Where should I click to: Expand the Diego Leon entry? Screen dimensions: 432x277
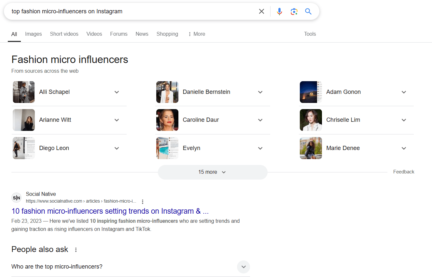117,148
